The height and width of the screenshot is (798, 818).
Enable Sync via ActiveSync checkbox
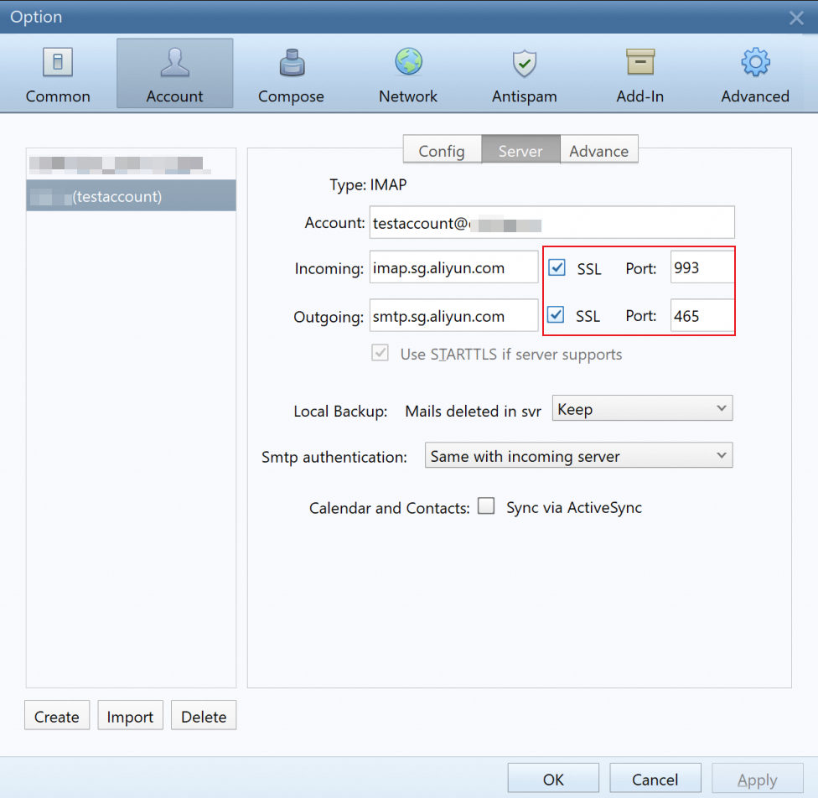486,505
